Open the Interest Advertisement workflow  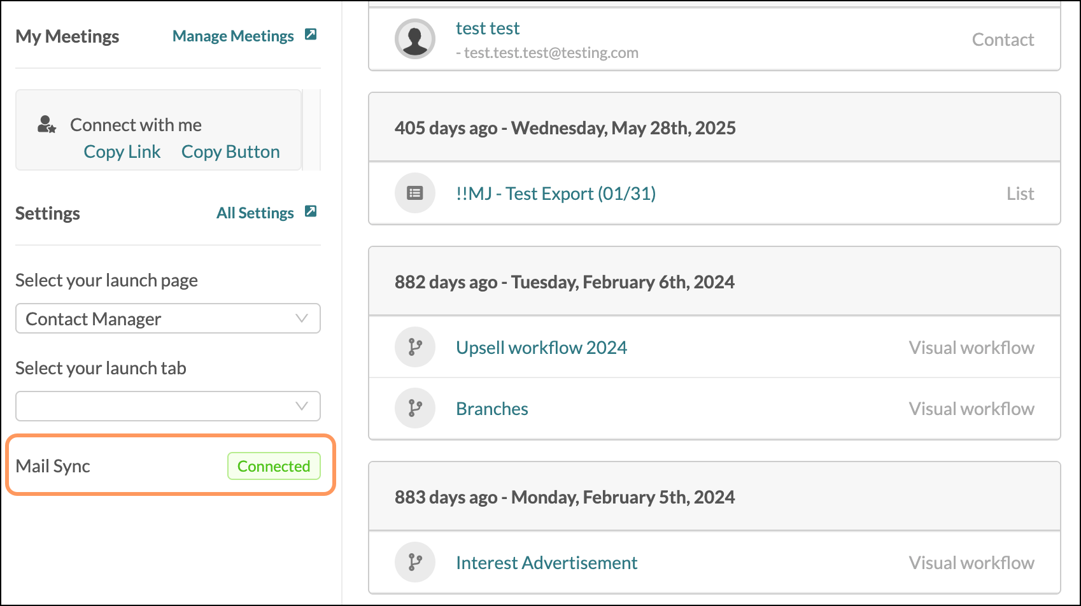[x=546, y=563]
